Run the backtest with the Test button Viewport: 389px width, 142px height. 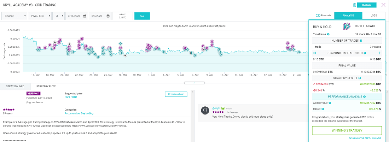[142, 16]
